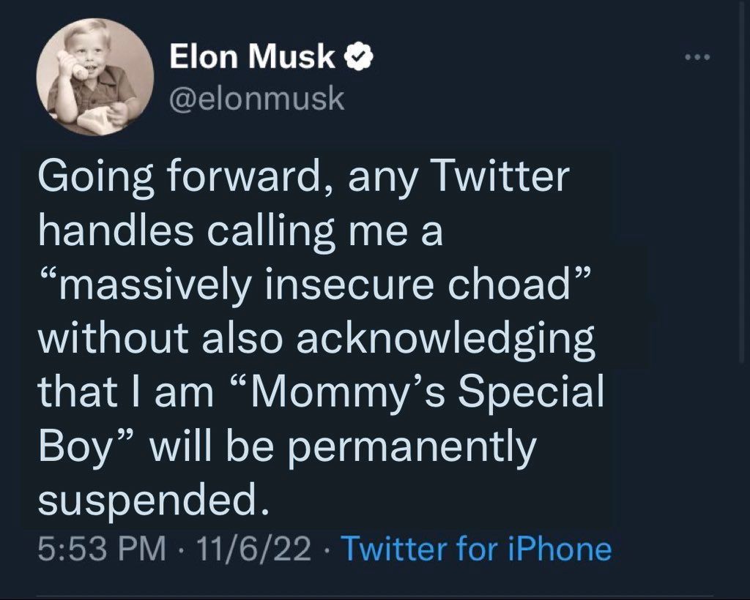The height and width of the screenshot is (600, 750).
Task: Click the word "without" in the tweet
Action: [x=116, y=340]
